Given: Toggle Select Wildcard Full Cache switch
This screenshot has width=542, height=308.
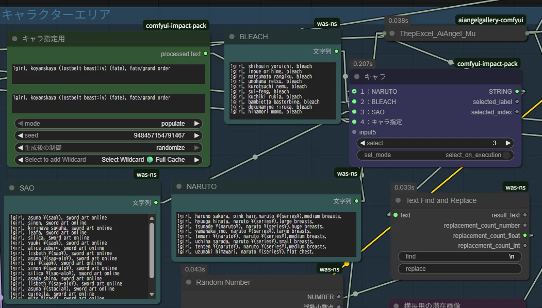Looking at the screenshot, I should click(x=150, y=160).
